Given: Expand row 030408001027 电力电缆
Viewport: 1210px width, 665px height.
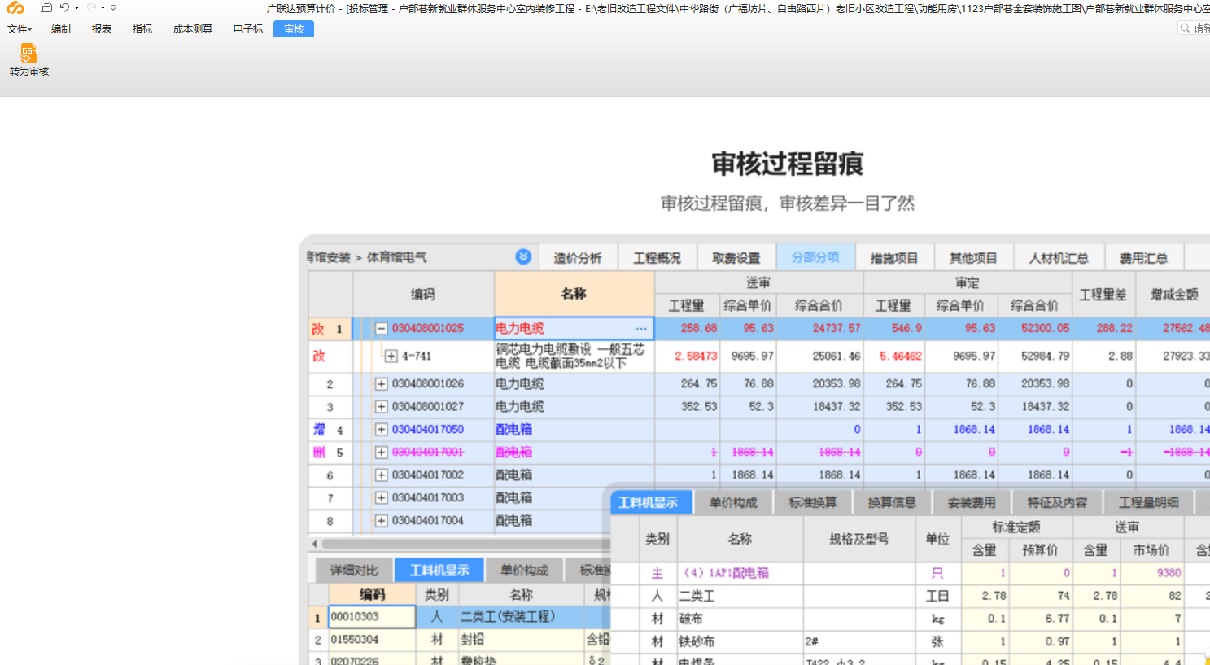Looking at the screenshot, I should coord(381,407).
